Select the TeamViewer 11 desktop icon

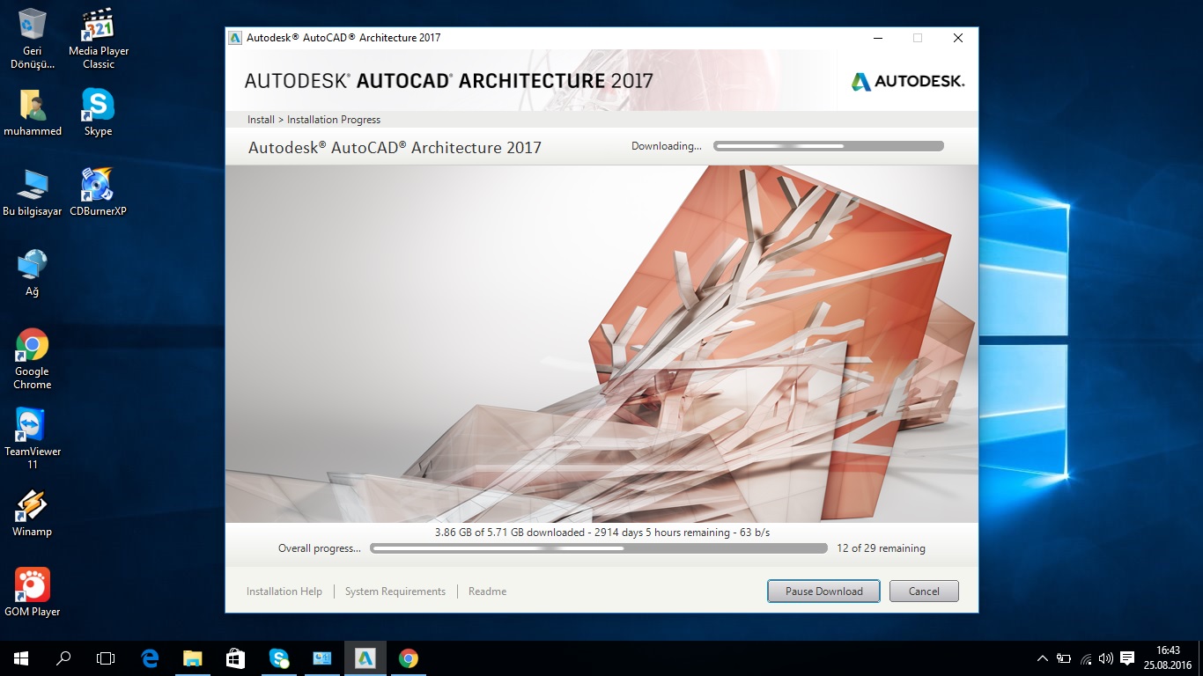pyautogui.click(x=33, y=439)
